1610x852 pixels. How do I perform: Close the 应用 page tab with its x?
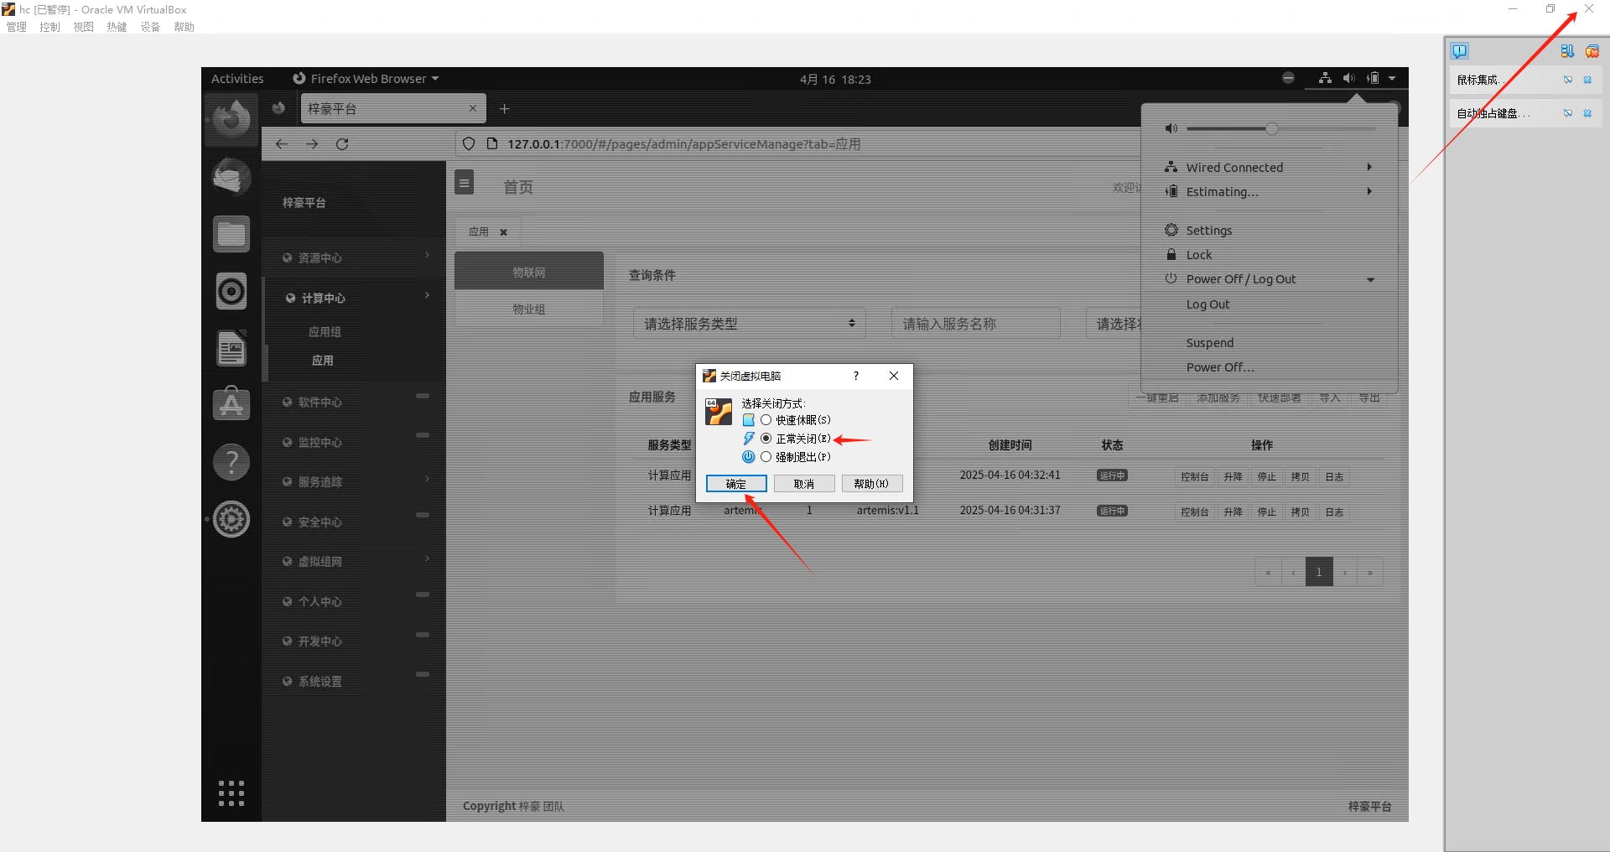pos(504,232)
